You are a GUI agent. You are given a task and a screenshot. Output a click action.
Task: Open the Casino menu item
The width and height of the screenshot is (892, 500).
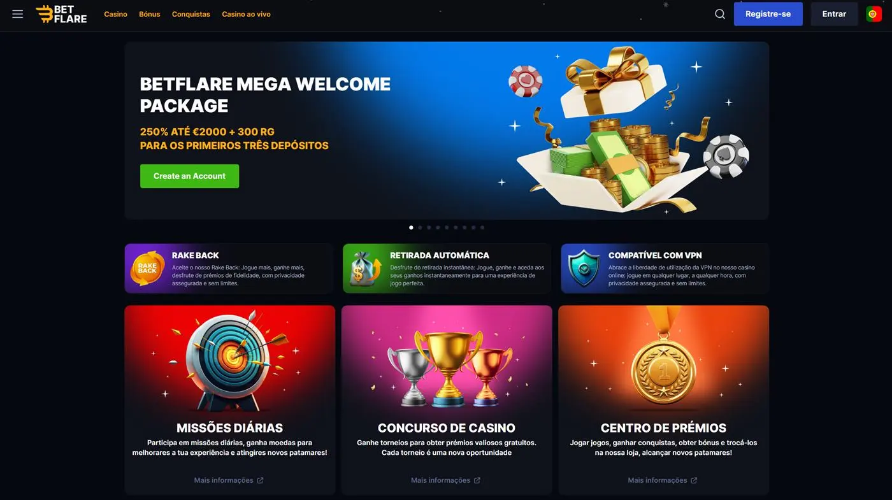click(x=115, y=14)
